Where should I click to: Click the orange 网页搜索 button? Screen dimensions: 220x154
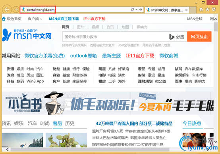point(199,37)
